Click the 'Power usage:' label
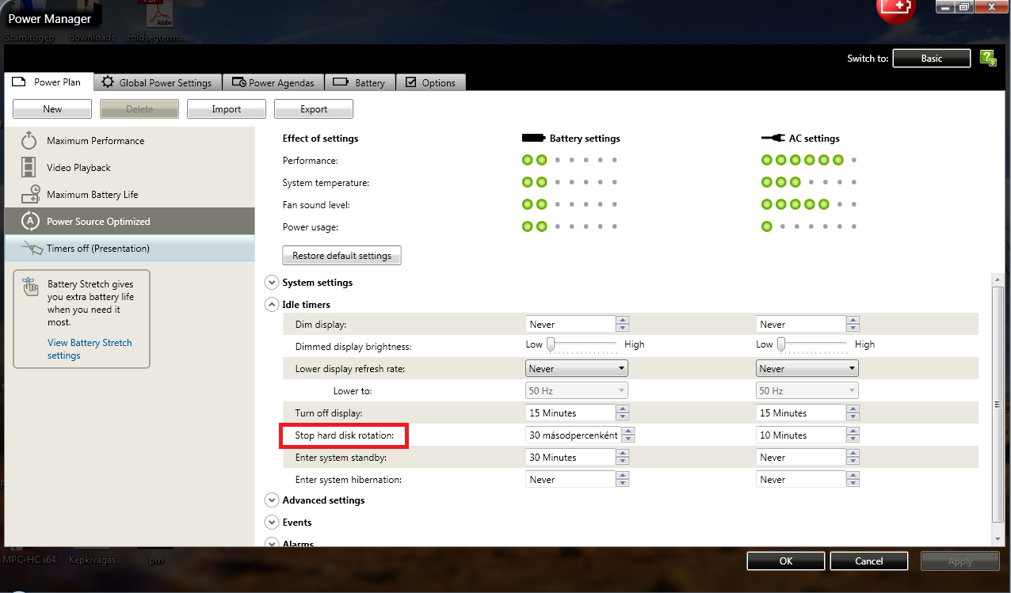Viewport: 1011px width, 593px height. 311,227
